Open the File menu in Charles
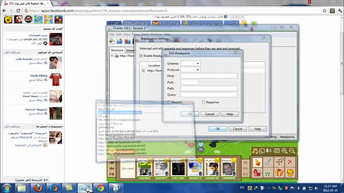344x193 pixels. click(112, 34)
